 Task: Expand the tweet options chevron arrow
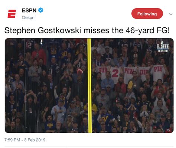click(171, 14)
